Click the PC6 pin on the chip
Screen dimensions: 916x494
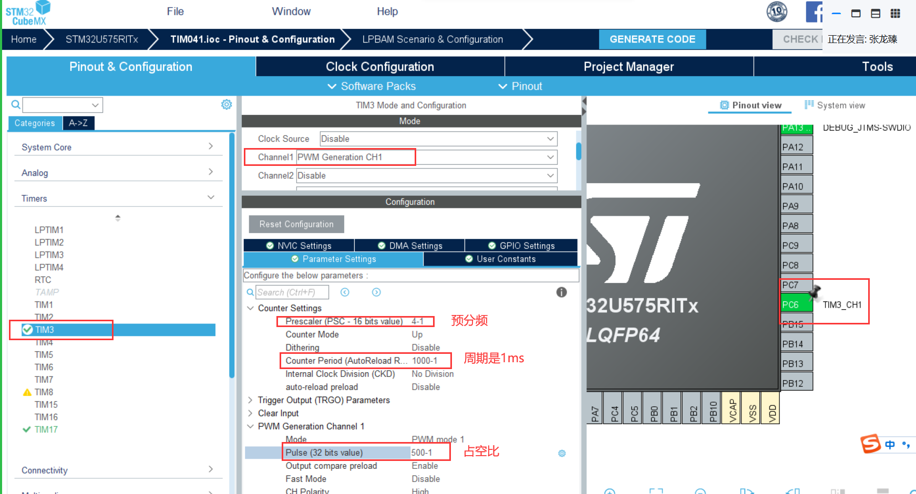click(796, 304)
